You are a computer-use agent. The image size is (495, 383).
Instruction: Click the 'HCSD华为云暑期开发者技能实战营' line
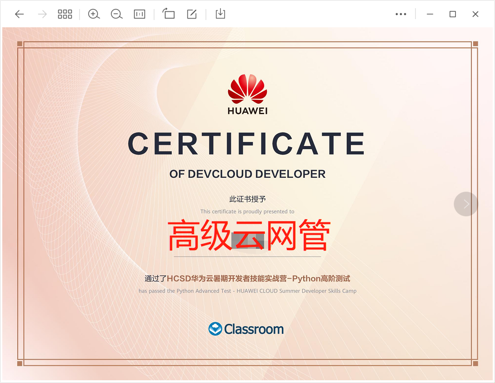[x=247, y=278]
